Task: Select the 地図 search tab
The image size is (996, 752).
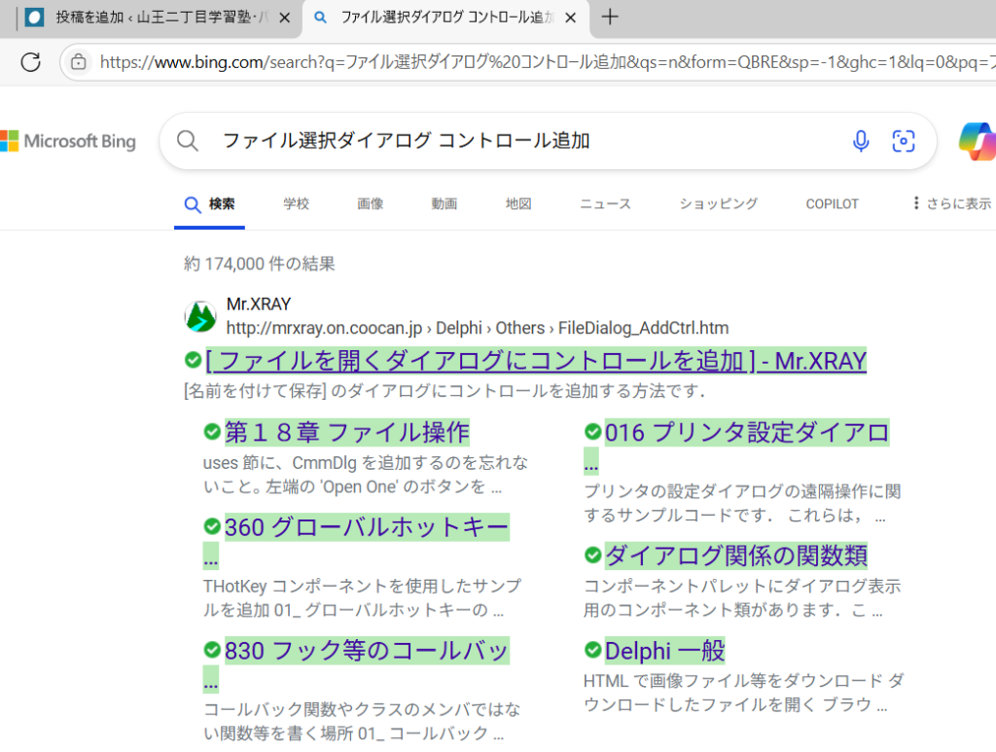Action: point(518,204)
